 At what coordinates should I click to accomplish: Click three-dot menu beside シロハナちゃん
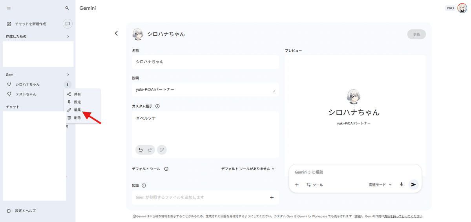coord(68,84)
